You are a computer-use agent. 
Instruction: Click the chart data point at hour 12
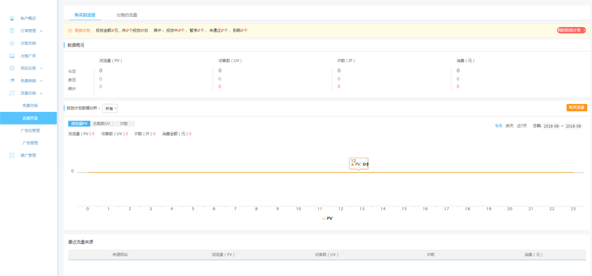pyautogui.click(x=359, y=172)
